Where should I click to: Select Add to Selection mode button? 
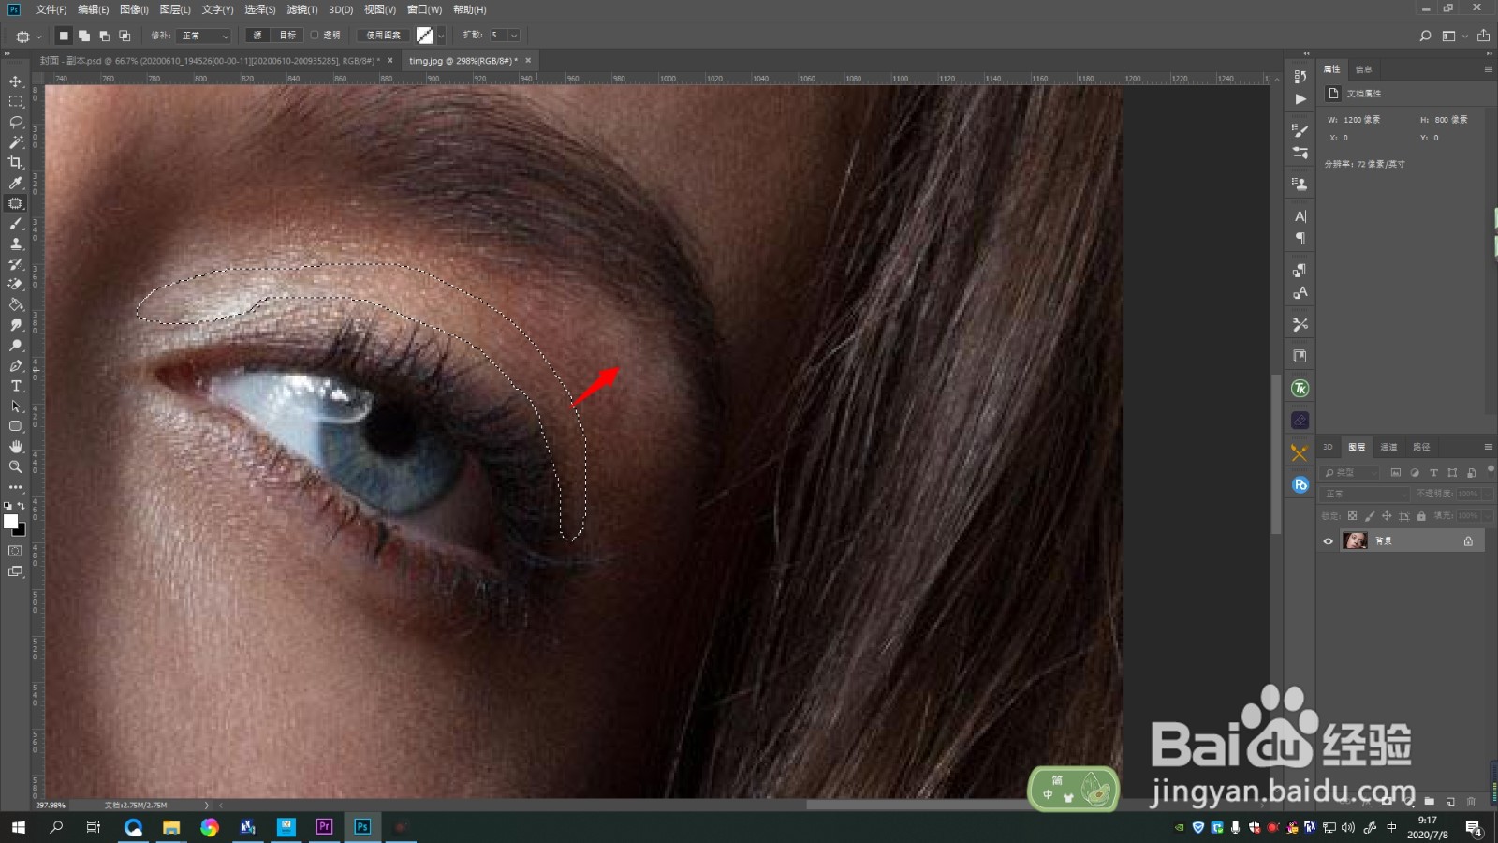tap(84, 36)
